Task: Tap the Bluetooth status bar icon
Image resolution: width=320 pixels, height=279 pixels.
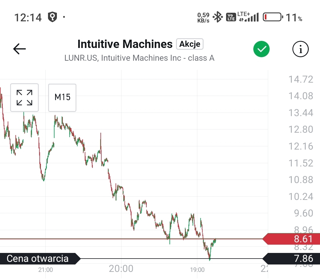Action: click(218, 17)
